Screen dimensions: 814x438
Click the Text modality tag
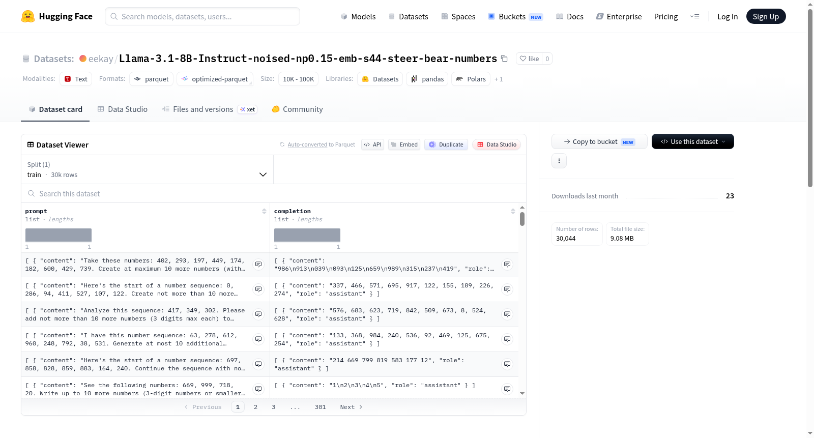(76, 79)
